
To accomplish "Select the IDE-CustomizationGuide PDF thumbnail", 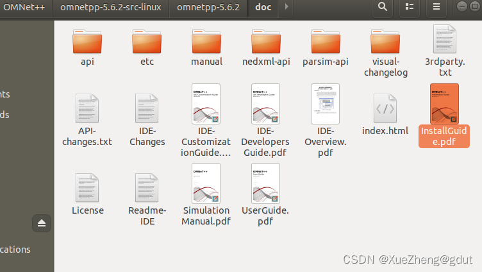I will [x=206, y=104].
